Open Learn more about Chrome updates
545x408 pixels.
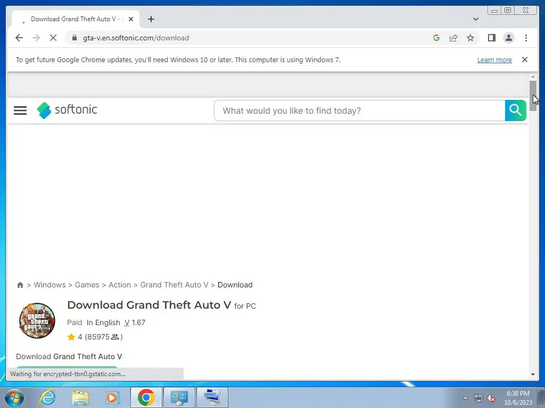(x=494, y=59)
